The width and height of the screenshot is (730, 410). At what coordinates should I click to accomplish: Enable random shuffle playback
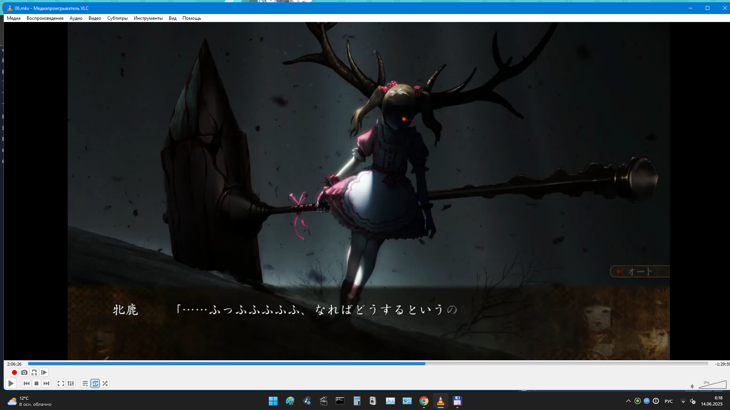105,383
